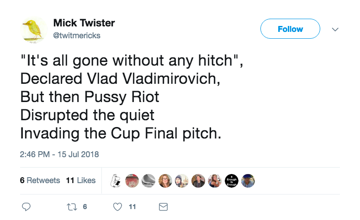Click the red-haired drawing liker avatar
Screen dimensions: 360x220
coord(132,181)
